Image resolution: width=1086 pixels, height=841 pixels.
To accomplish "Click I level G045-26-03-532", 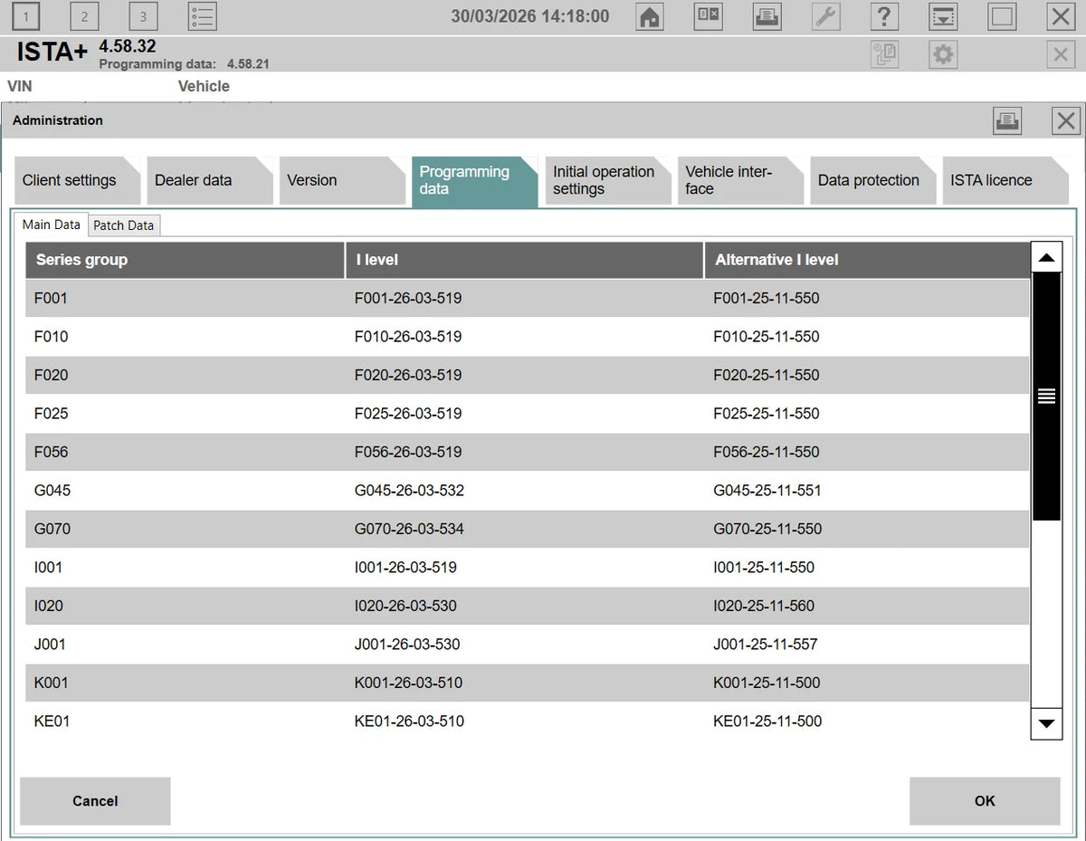I will 409,491.
